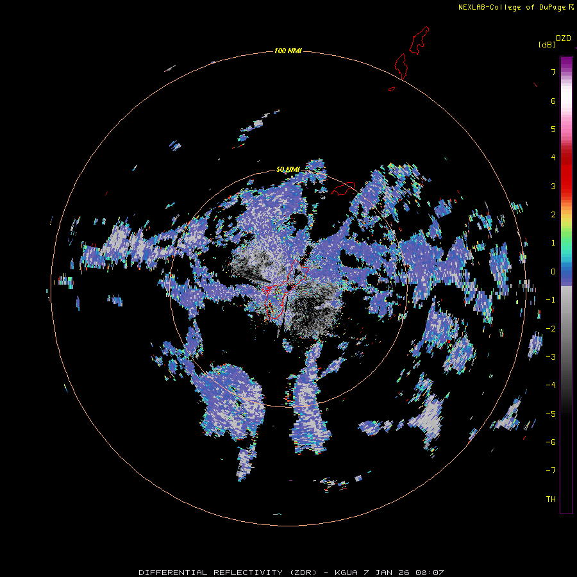Click the [dB] unit label

pos(547,44)
